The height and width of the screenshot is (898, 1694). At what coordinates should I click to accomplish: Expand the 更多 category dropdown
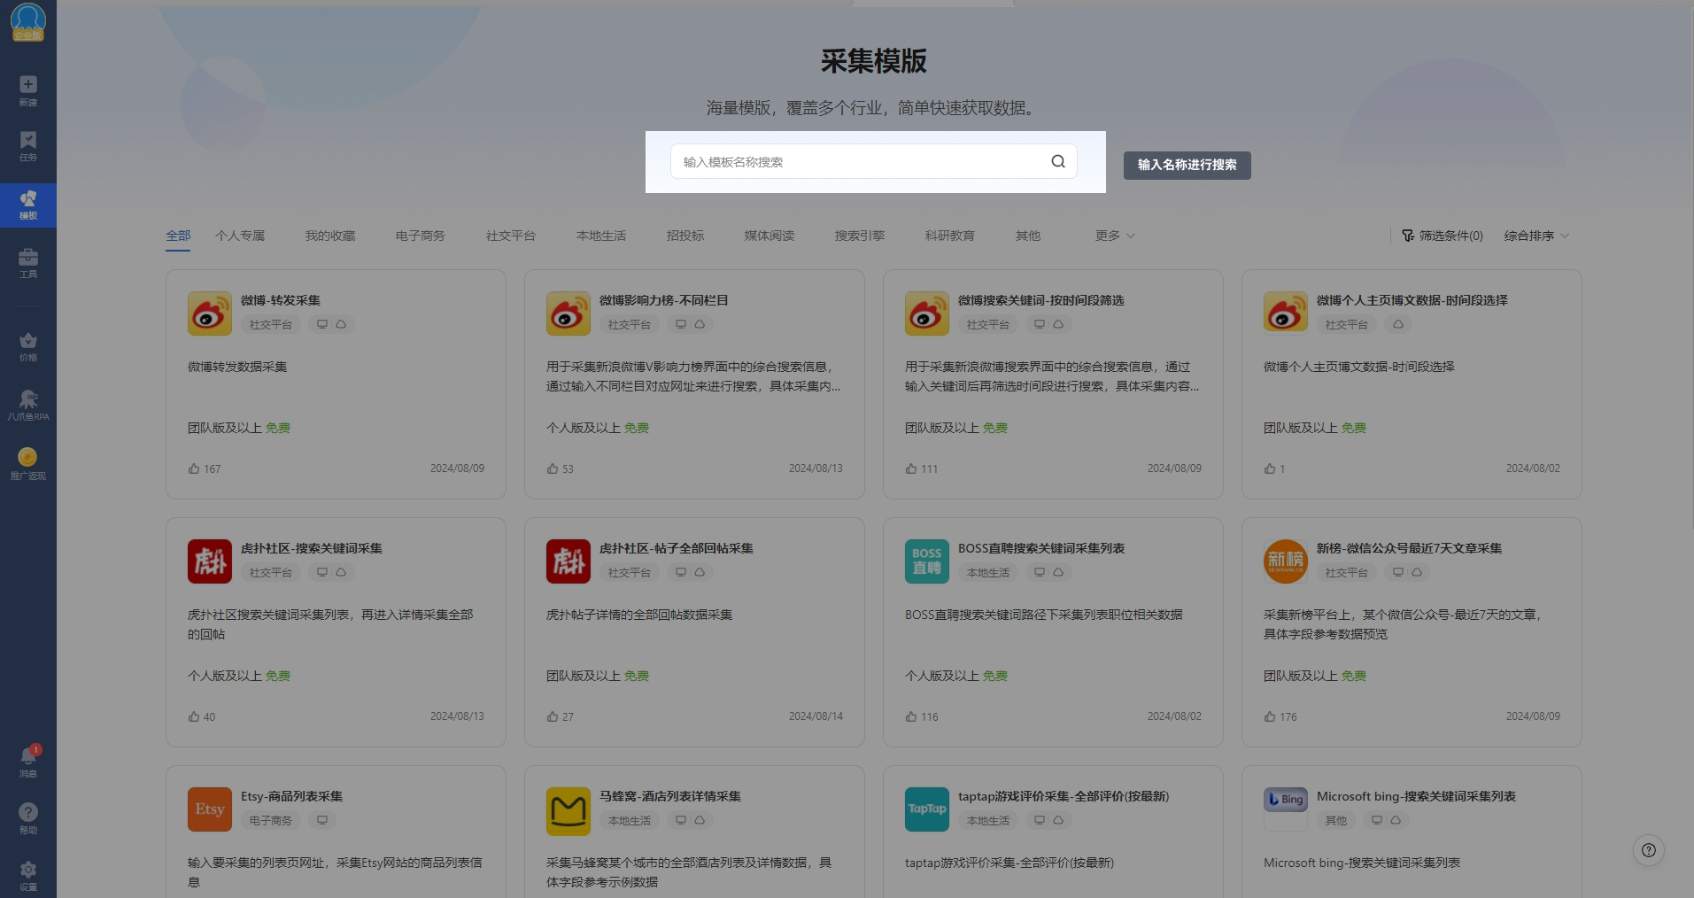[1114, 236]
